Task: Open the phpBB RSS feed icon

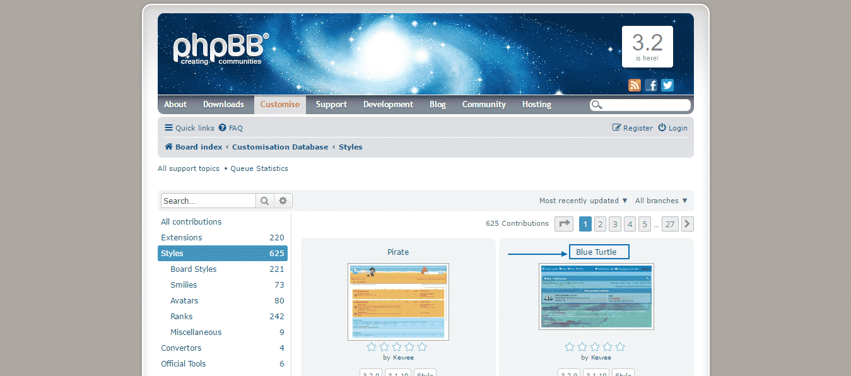Action: pos(634,85)
